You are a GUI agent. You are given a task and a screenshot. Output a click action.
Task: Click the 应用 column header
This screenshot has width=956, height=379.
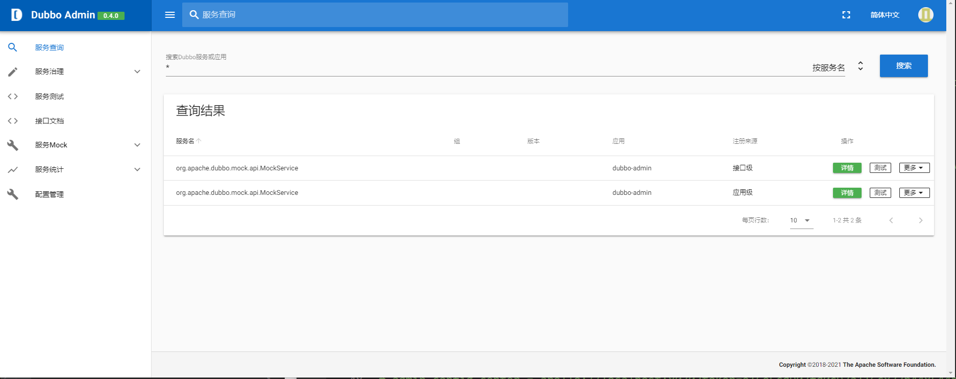click(x=619, y=141)
